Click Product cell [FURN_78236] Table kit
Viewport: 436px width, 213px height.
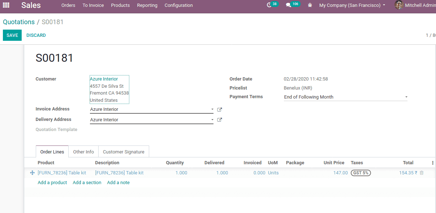click(62, 173)
